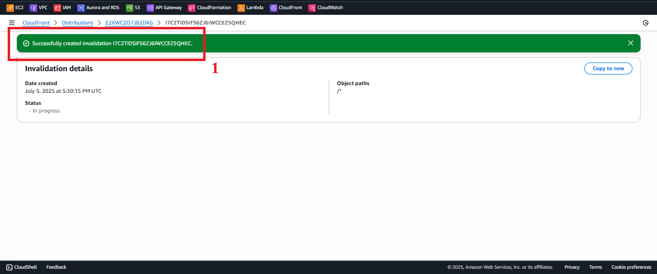Click the API Gateway label in favorites bar
657x274 pixels.
[168, 8]
